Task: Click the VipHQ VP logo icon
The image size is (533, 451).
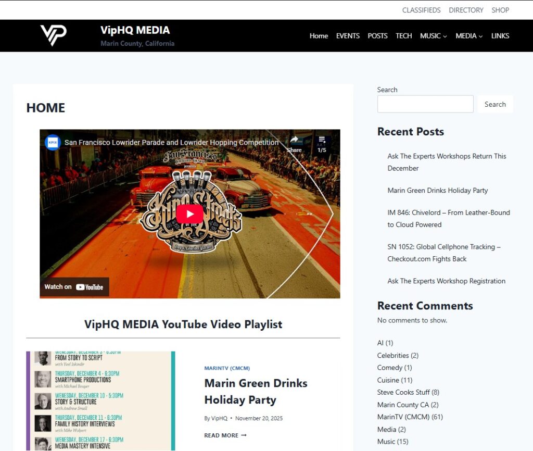Action: coord(53,35)
